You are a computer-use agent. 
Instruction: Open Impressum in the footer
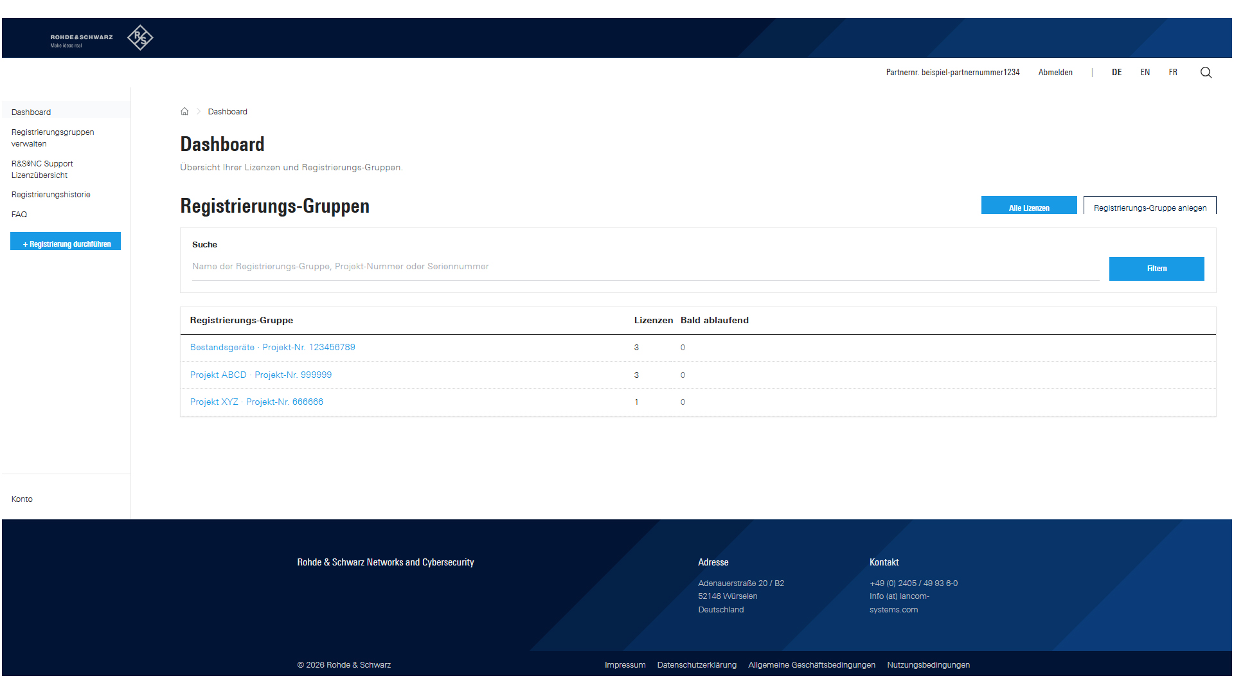(625, 665)
